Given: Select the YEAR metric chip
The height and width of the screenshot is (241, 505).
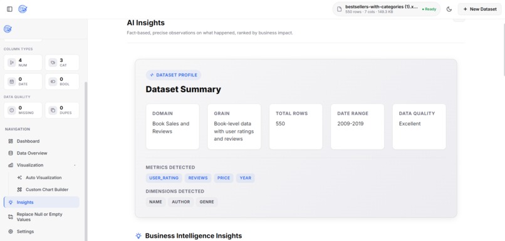Looking at the screenshot, I should 246,178.
